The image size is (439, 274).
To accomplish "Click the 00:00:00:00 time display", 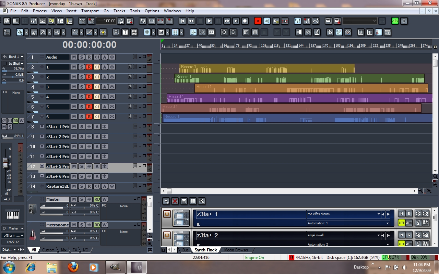I will click(90, 45).
